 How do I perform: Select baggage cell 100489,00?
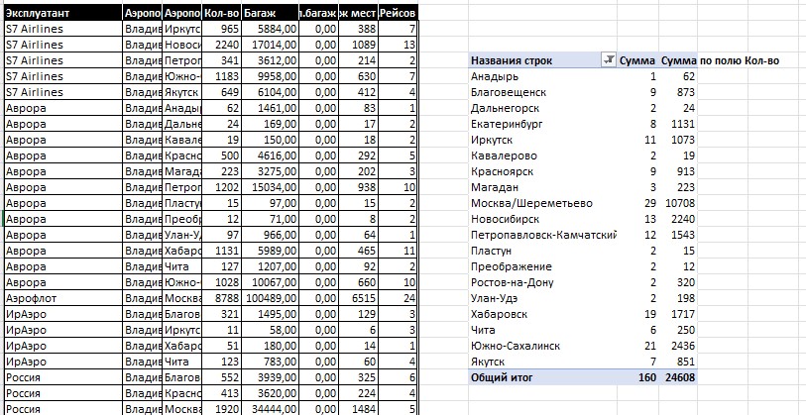(x=270, y=298)
